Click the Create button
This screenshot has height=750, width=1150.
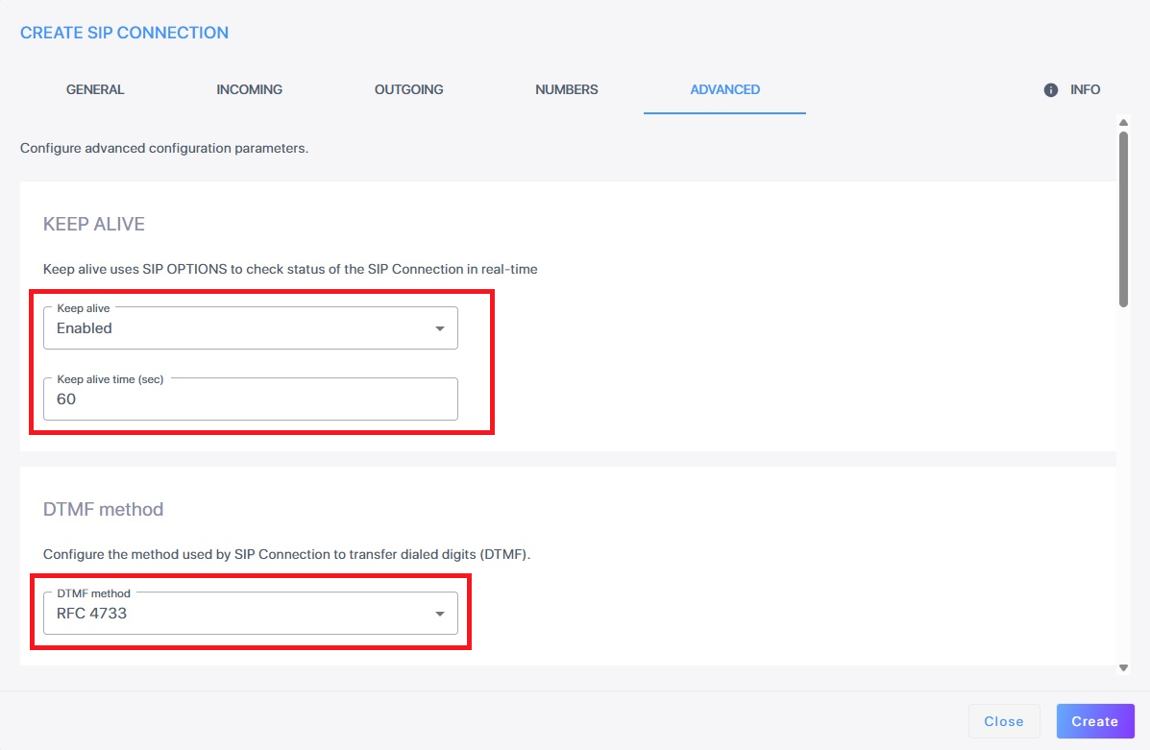1094,721
